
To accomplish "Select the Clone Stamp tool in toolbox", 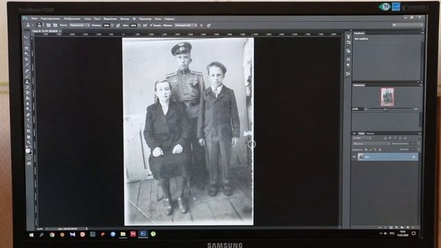I will coord(28,82).
